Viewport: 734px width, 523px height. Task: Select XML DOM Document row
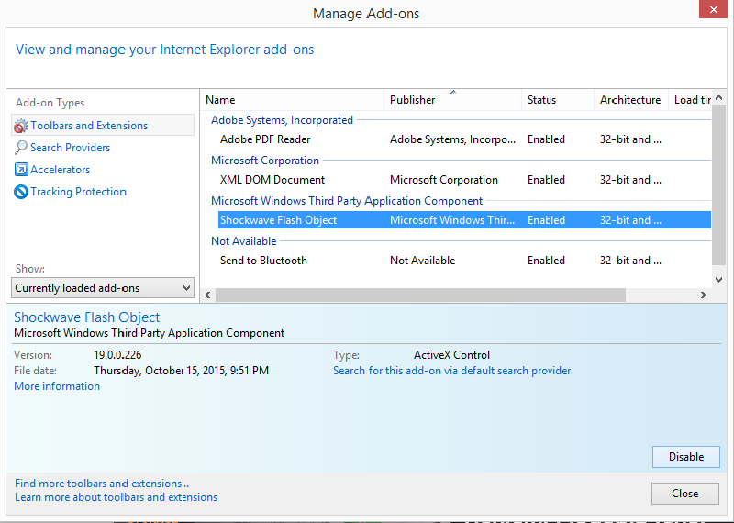pyautogui.click(x=272, y=180)
